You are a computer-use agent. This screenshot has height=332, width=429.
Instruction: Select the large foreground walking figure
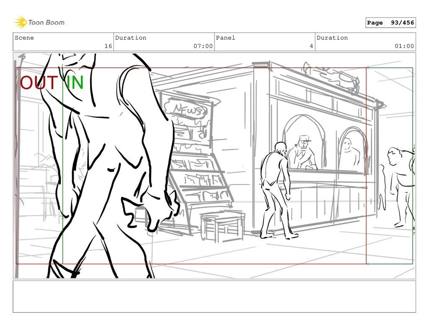pos(109,167)
